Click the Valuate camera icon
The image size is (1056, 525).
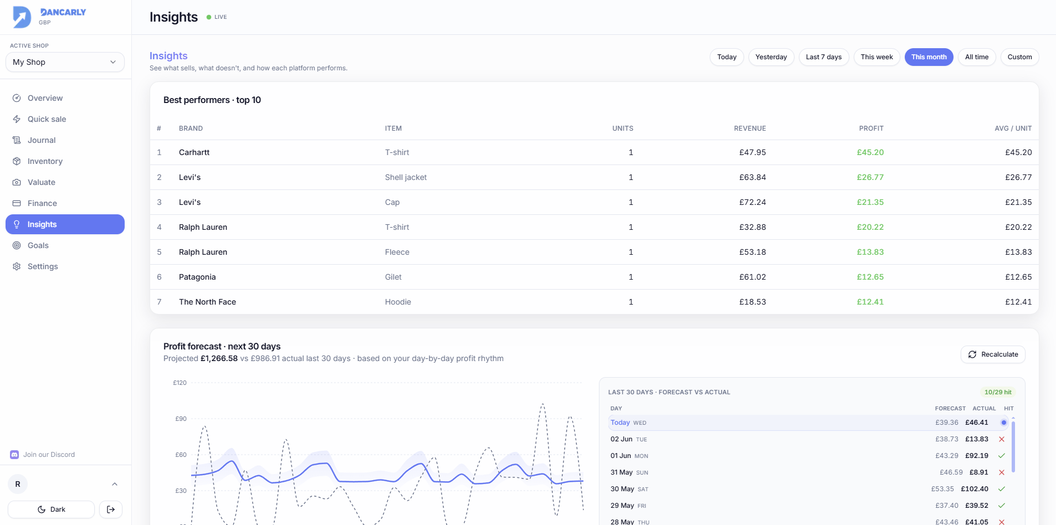(x=17, y=182)
